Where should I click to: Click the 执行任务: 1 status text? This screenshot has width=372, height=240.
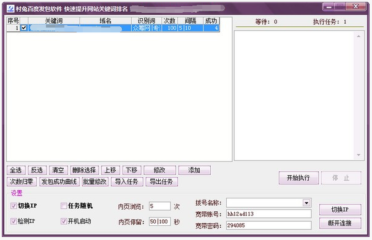pyautogui.click(x=330, y=22)
